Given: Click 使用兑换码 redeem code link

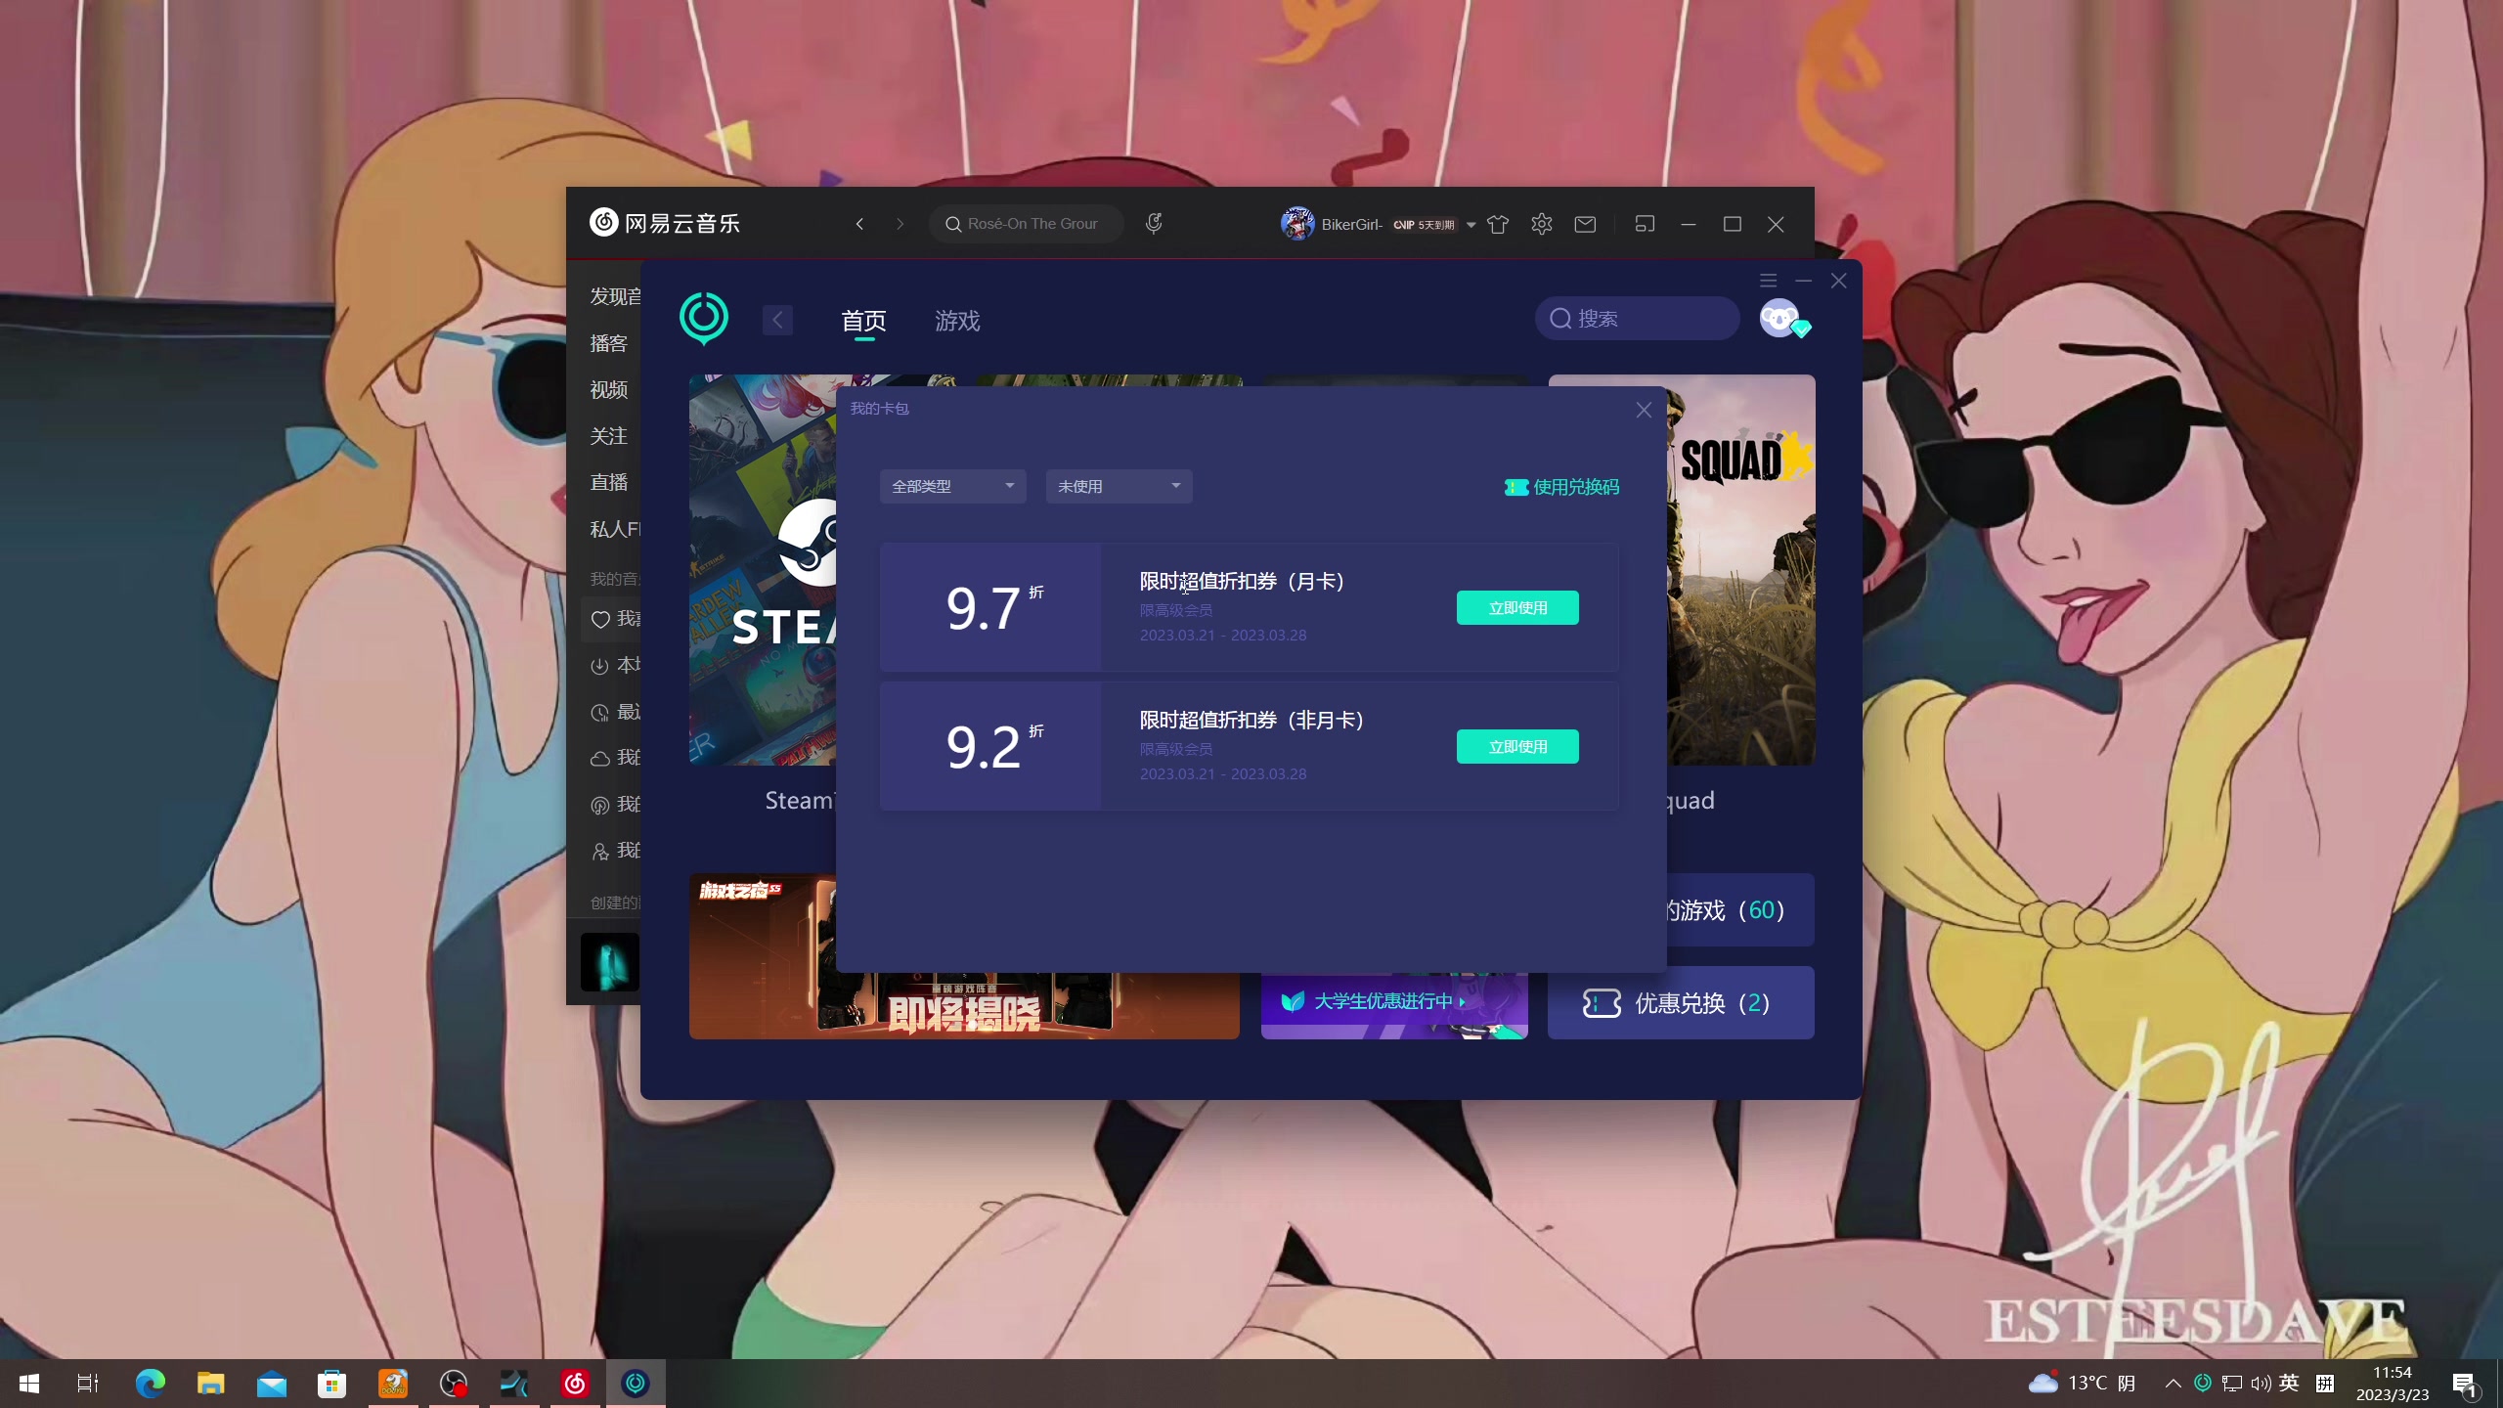Looking at the screenshot, I should click(x=1561, y=487).
